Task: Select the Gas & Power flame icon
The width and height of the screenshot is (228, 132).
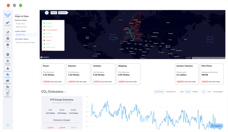Action: tap(8, 69)
